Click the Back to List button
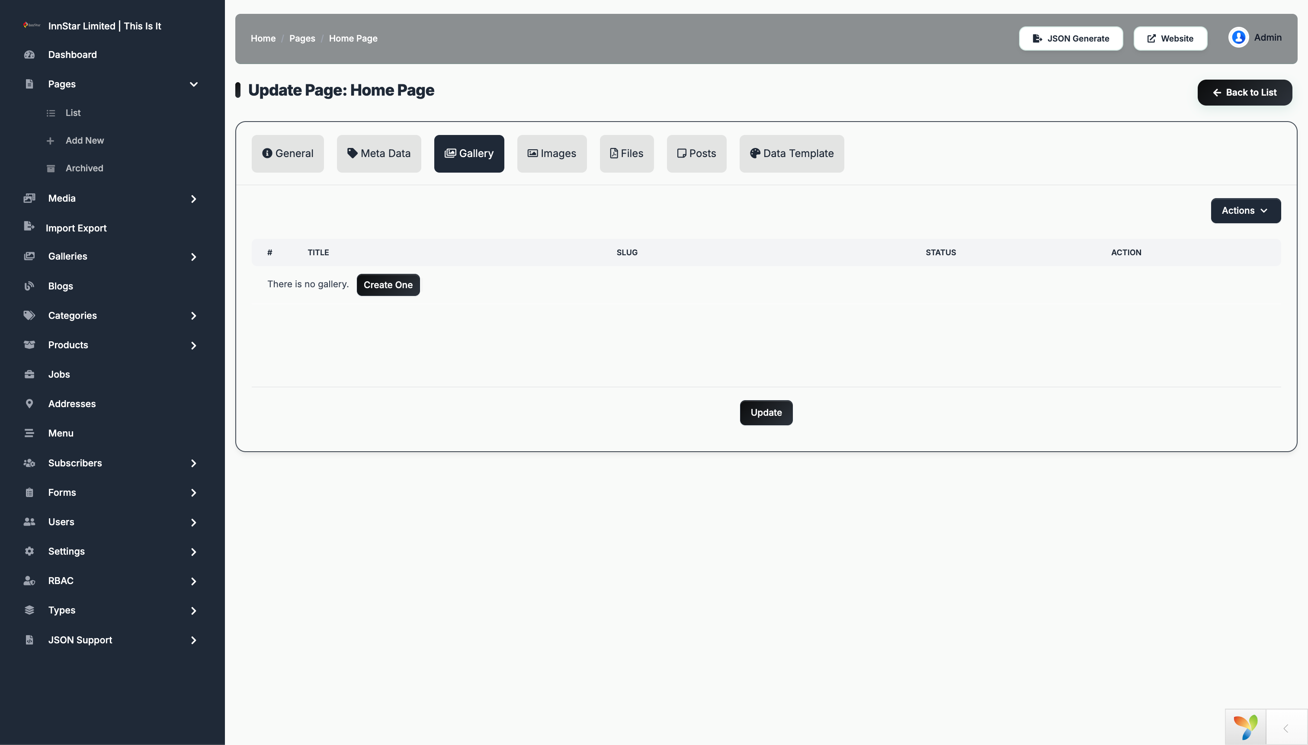This screenshot has height=745, width=1308. coord(1244,93)
